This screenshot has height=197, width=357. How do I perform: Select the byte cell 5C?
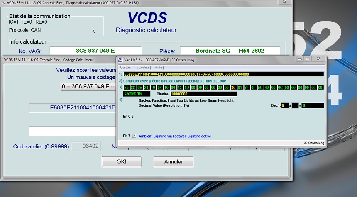(260, 88)
